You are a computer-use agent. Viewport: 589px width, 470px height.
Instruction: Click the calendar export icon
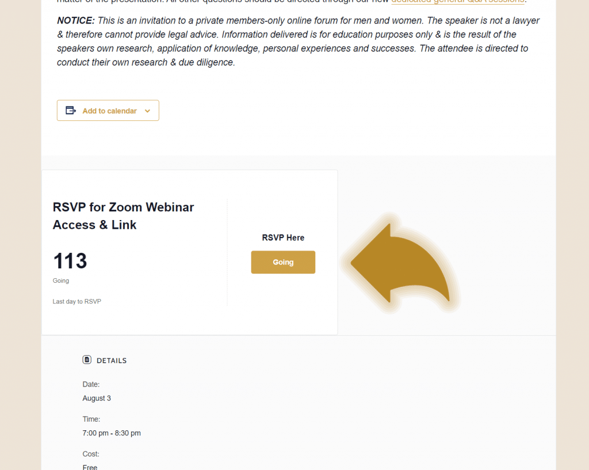(71, 110)
